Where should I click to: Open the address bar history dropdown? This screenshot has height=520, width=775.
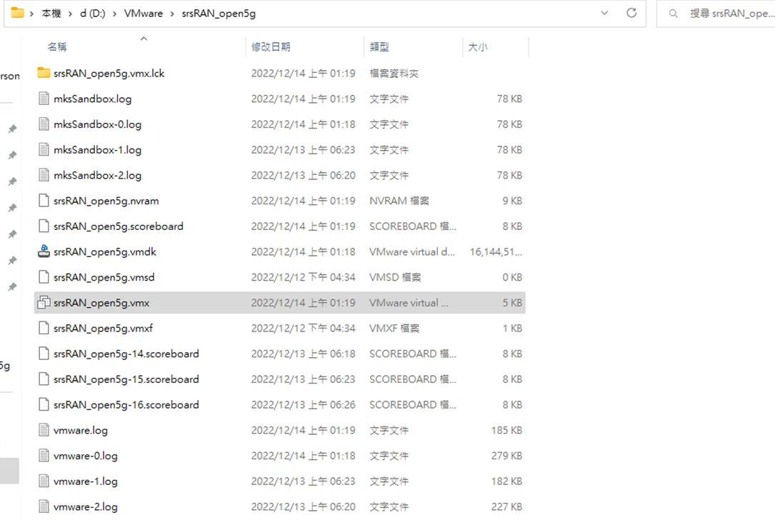604,13
